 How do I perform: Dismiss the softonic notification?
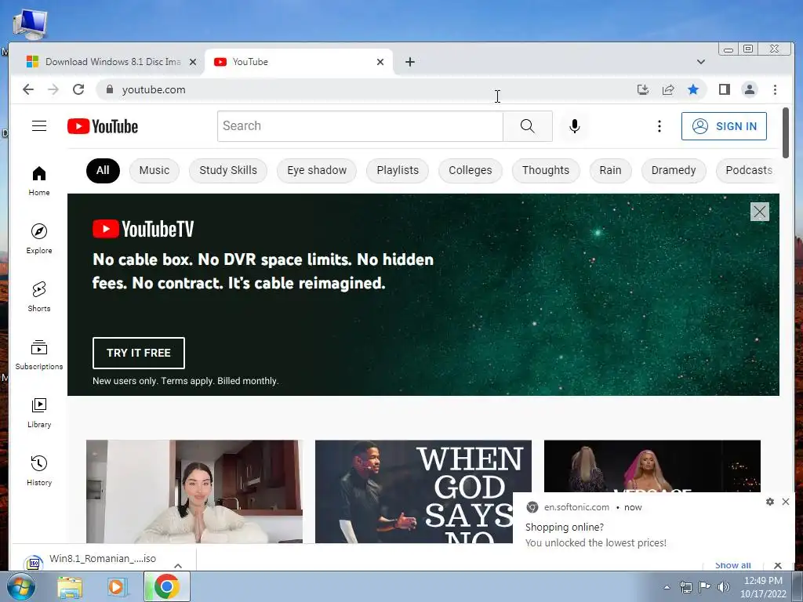point(786,502)
